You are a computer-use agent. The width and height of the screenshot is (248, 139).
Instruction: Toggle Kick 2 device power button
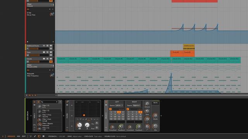[34, 102]
